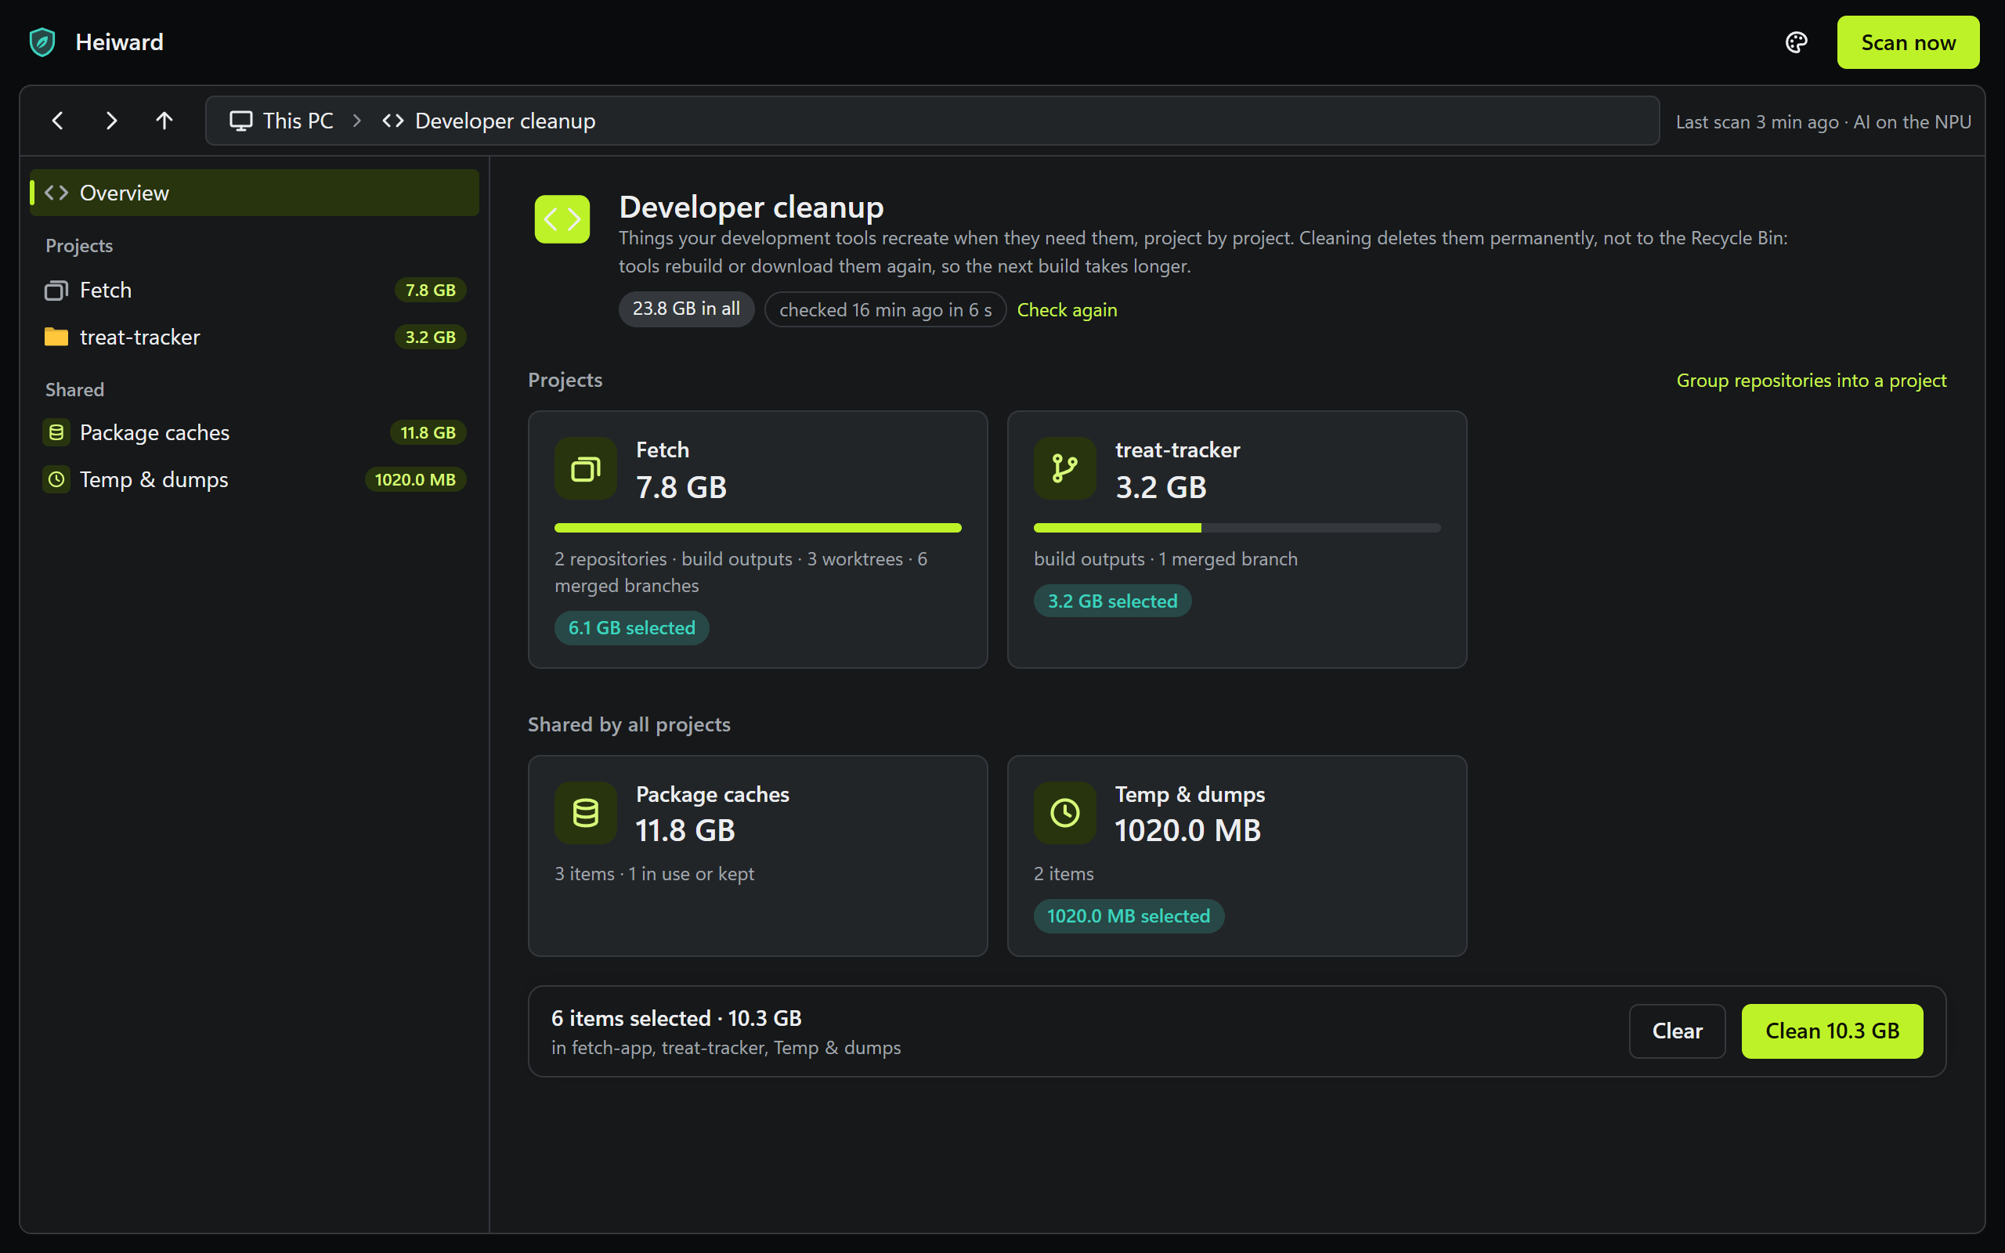Click the 2 items text on Temp card
The width and height of the screenshot is (2005, 1253).
(1063, 873)
